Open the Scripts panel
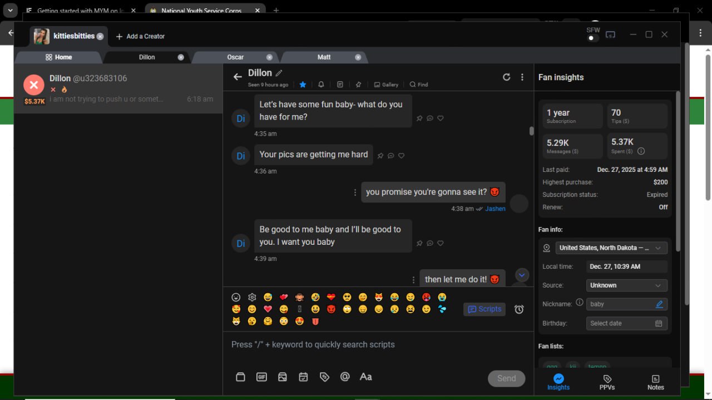The height and width of the screenshot is (400, 712). click(x=484, y=309)
